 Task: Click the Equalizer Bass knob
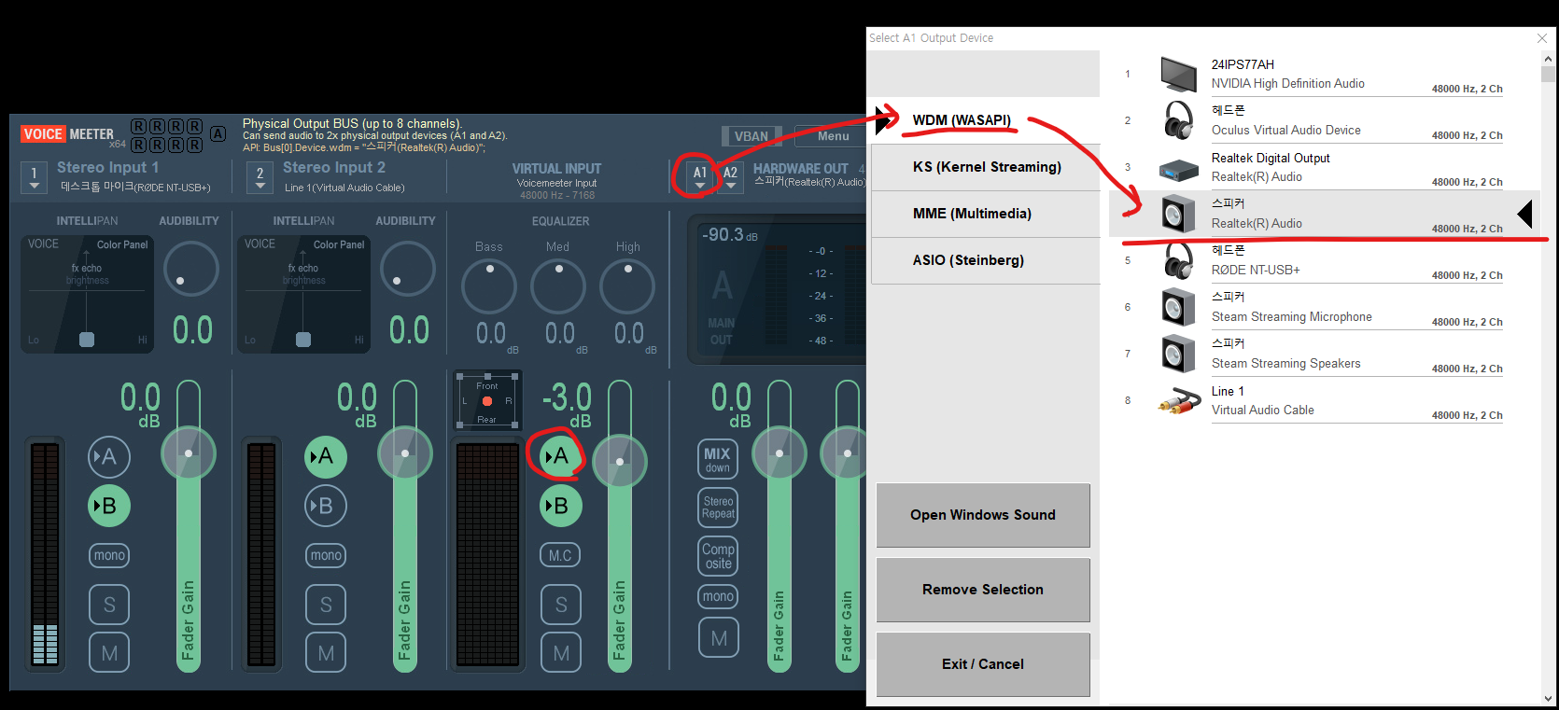point(489,285)
